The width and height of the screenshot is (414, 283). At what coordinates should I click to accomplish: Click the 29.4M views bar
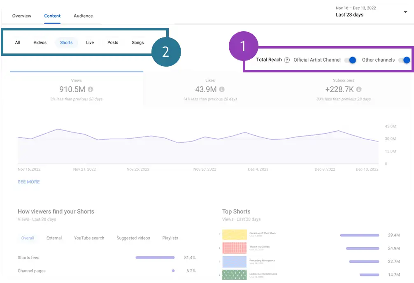click(x=360, y=235)
